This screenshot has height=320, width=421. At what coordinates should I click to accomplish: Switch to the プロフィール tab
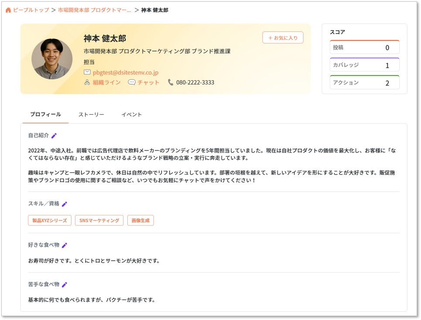46,115
